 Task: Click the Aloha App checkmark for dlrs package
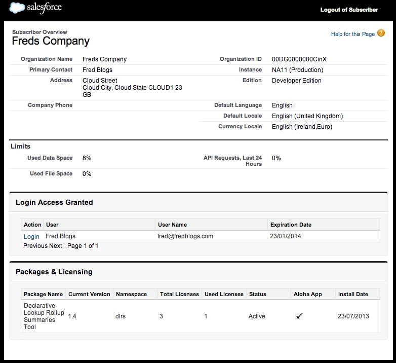[299, 316]
